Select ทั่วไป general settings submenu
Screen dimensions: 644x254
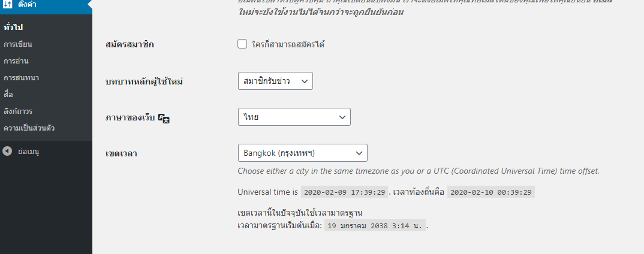click(13, 28)
